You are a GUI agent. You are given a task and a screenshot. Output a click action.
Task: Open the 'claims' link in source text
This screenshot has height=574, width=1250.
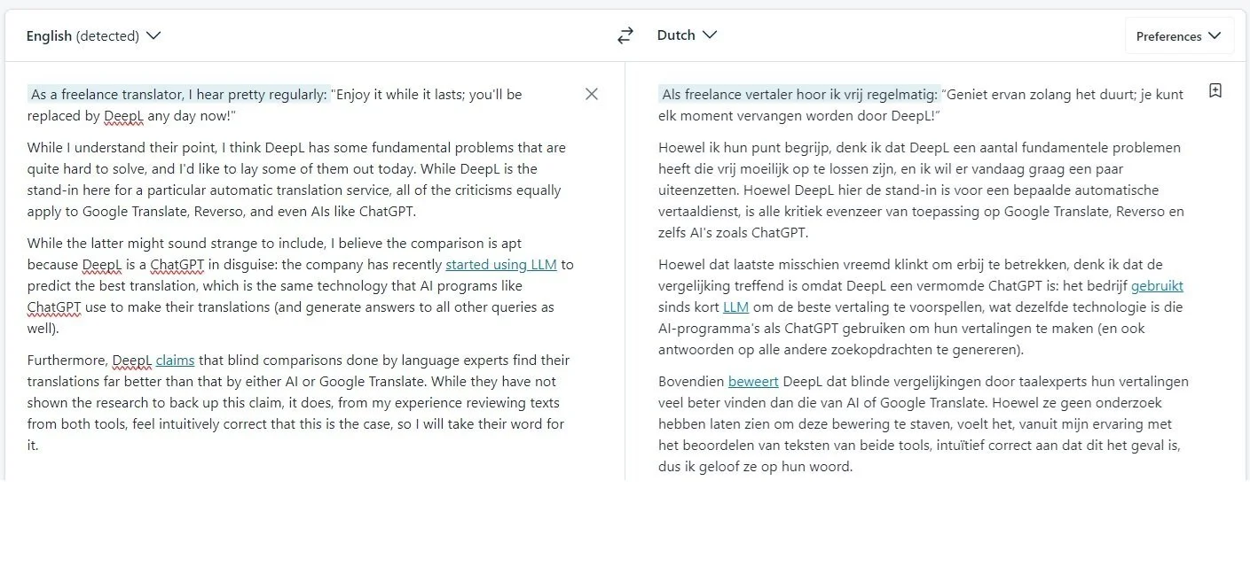(175, 360)
